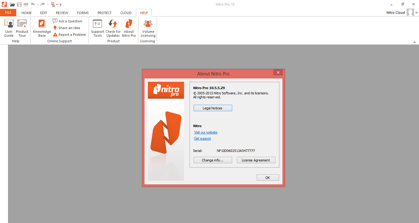This screenshot has height=223, width=419.
Task: Open Customize Quick Access Toolbar dropdown
Action: click(60, 5)
